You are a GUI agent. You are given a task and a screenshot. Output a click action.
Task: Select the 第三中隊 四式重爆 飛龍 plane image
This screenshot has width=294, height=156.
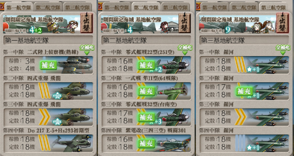(x=73, y=117)
